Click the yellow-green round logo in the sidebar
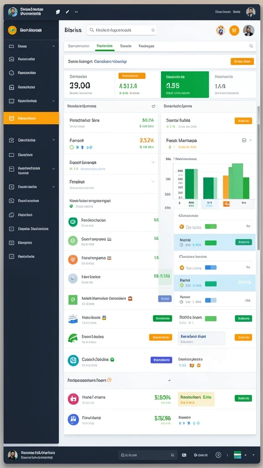263x468 pixels. coord(12,30)
